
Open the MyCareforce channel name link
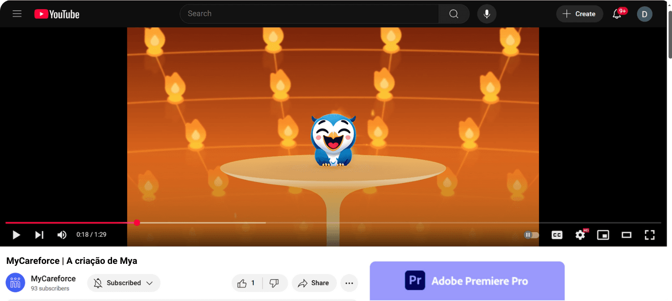point(53,279)
